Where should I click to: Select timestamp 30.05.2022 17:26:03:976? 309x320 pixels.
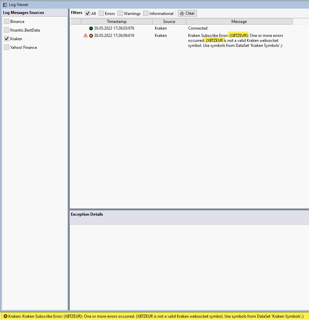114,28
